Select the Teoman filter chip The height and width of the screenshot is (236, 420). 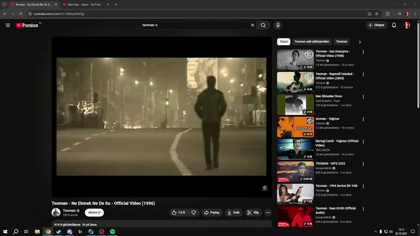[x=342, y=42]
